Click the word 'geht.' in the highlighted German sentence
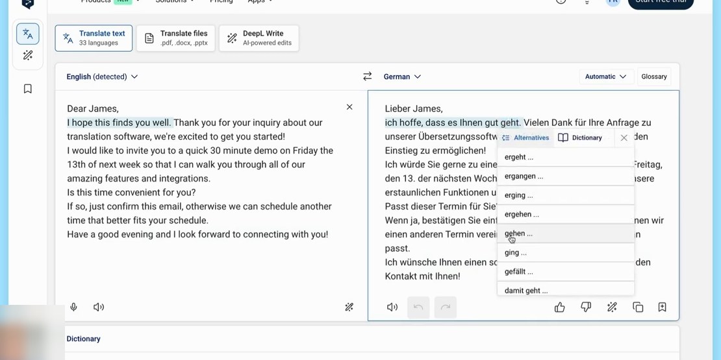The height and width of the screenshot is (360, 721). click(x=511, y=123)
